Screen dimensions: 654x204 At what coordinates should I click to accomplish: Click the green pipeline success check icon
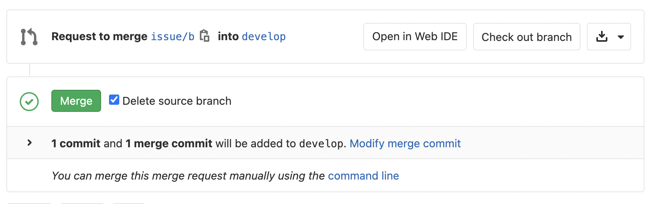coord(29,102)
